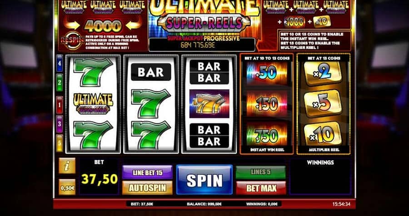The image size is (409, 216).
Task: Click the Respin icon in paytable
Action: pos(72,40)
